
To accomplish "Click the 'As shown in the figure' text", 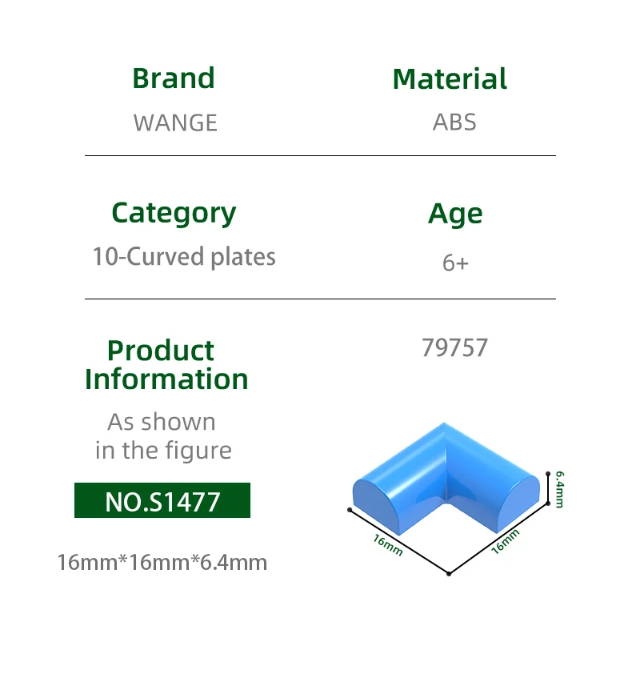I will pyautogui.click(x=163, y=436).
